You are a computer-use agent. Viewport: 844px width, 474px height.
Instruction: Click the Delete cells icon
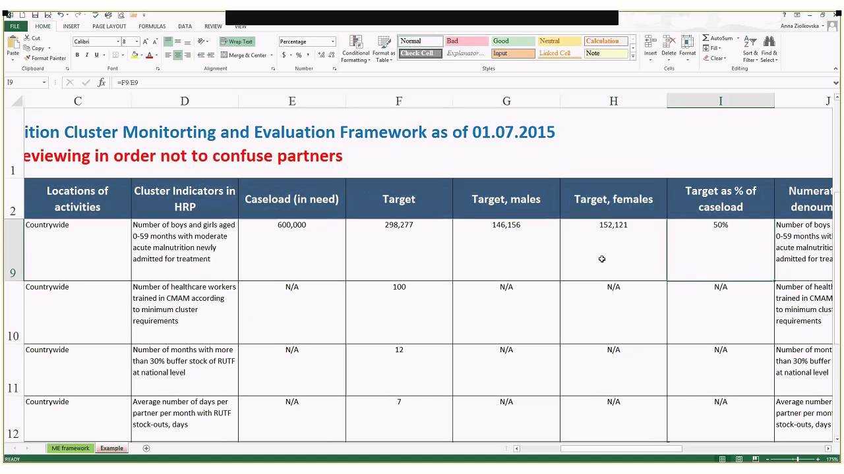669,43
